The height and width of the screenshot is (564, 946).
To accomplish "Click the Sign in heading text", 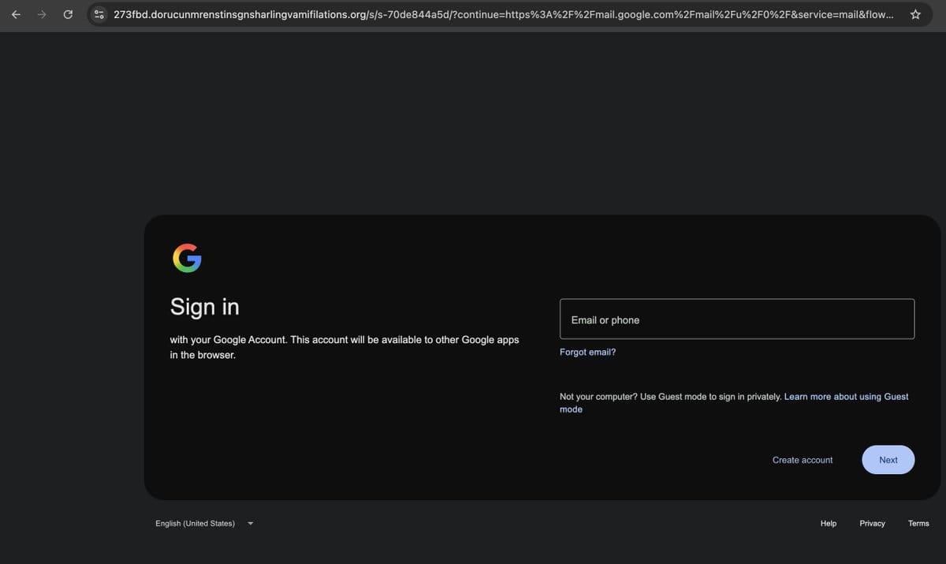I will tap(205, 306).
